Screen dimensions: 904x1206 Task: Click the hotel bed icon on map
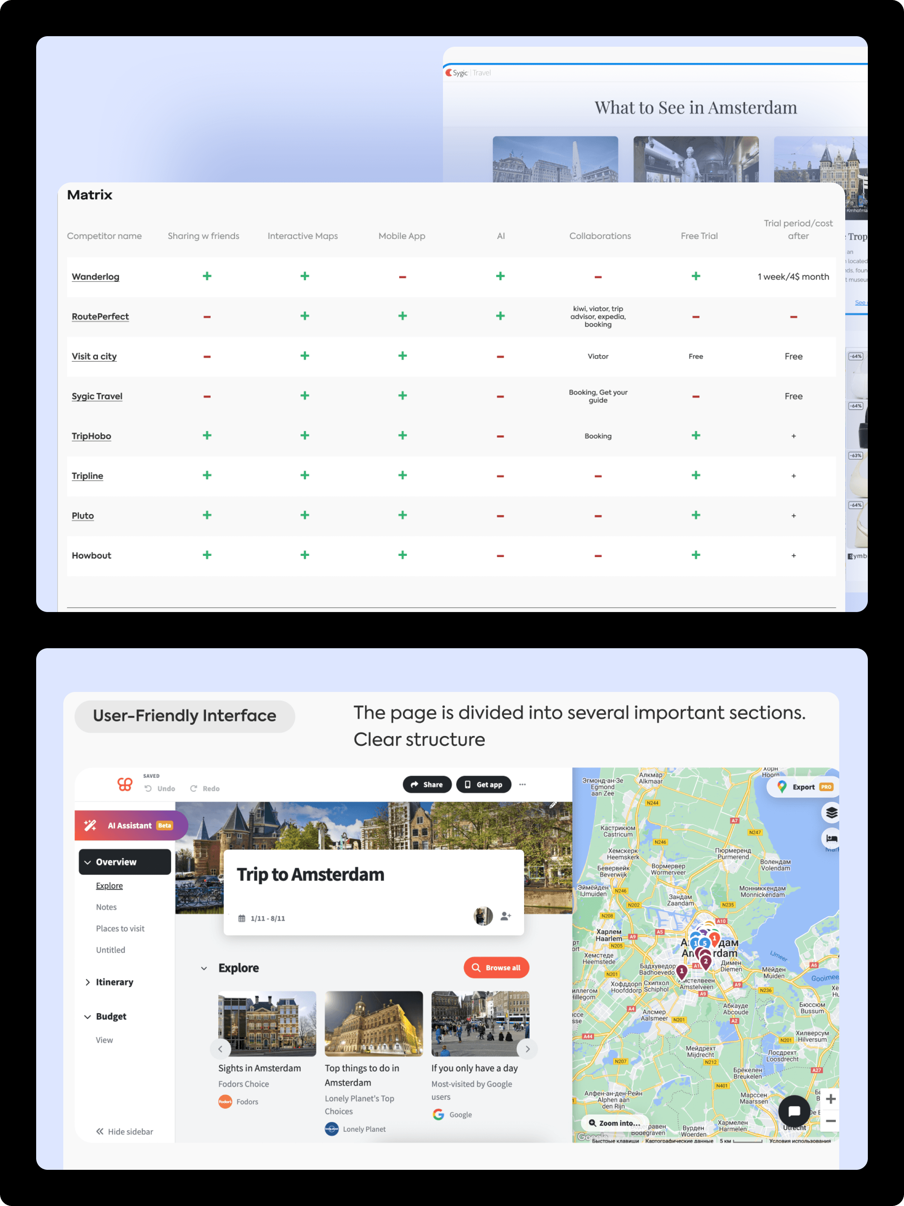(x=831, y=838)
